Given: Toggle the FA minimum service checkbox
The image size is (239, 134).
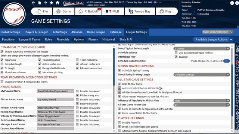Looking at the screenshot, I should pos(77,68).
